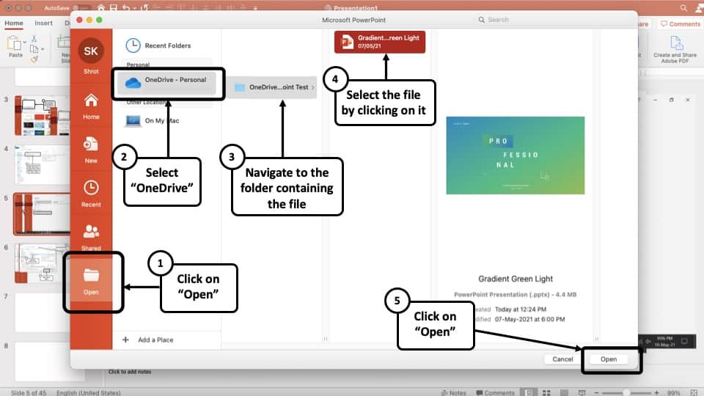The width and height of the screenshot is (704, 396).
Task: Click the Paste icon in PowerPoint ribbon
Action: (15, 44)
